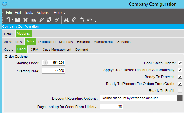Toggle the Ready To Process checkbox
The width and height of the screenshot is (184, 113).
point(180,77)
